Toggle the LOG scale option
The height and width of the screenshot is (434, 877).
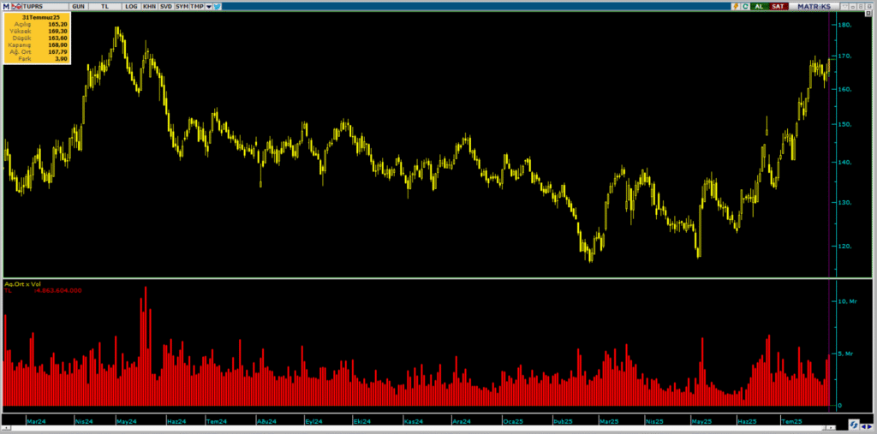(x=130, y=6)
